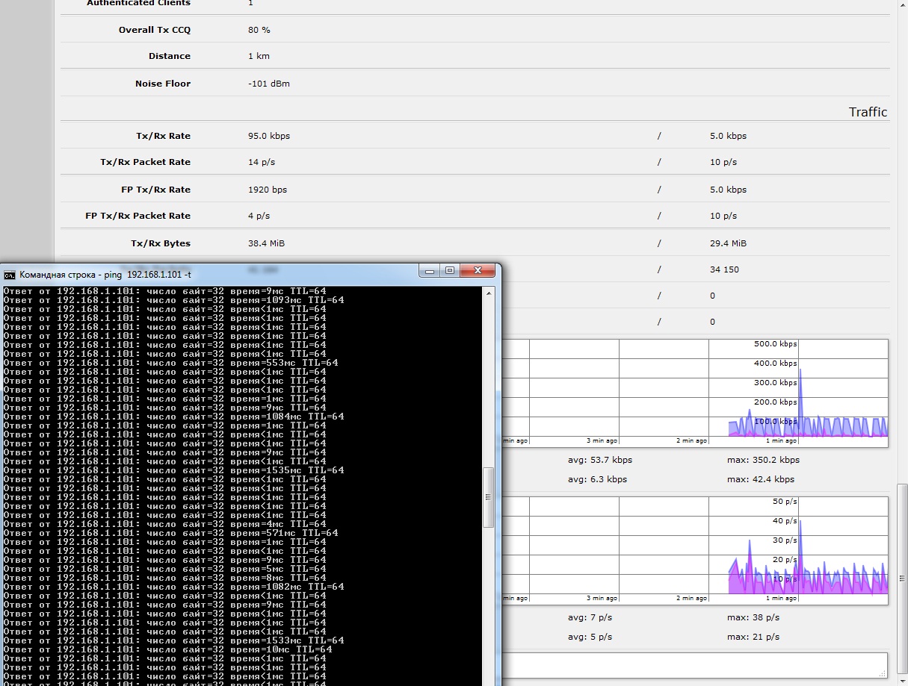Click the Distance 1 km value
Image resolution: width=908 pixels, height=686 pixels.
[x=259, y=56]
